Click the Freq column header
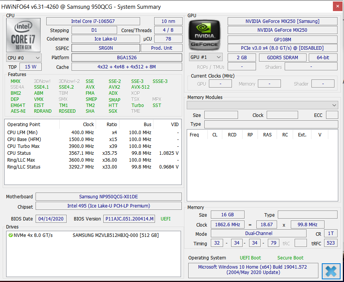 pyautogui.click(x=197, y=135)
